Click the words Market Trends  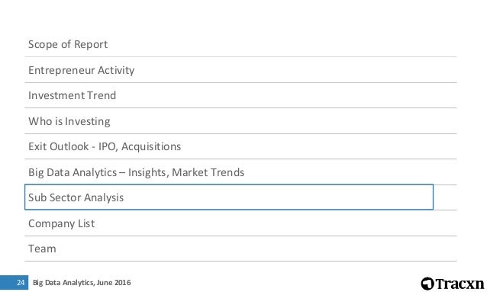coord(208,172)
